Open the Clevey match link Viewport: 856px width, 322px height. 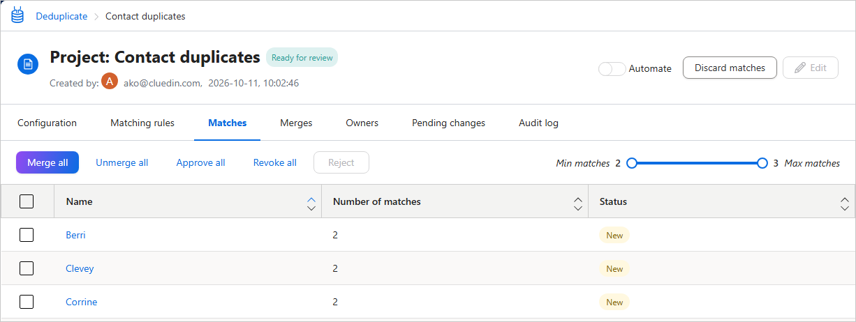tap(80, 268)
